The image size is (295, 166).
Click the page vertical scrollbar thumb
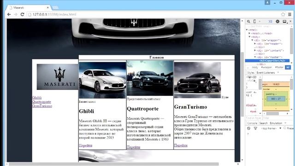[242, 84]
